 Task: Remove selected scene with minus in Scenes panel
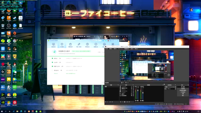[108, 102]
